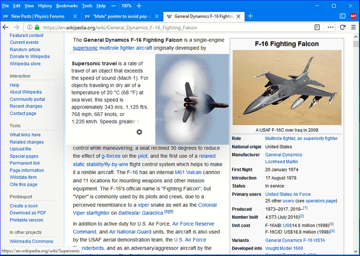Close the General Dynamics F-16 tab

pos(238,16)
